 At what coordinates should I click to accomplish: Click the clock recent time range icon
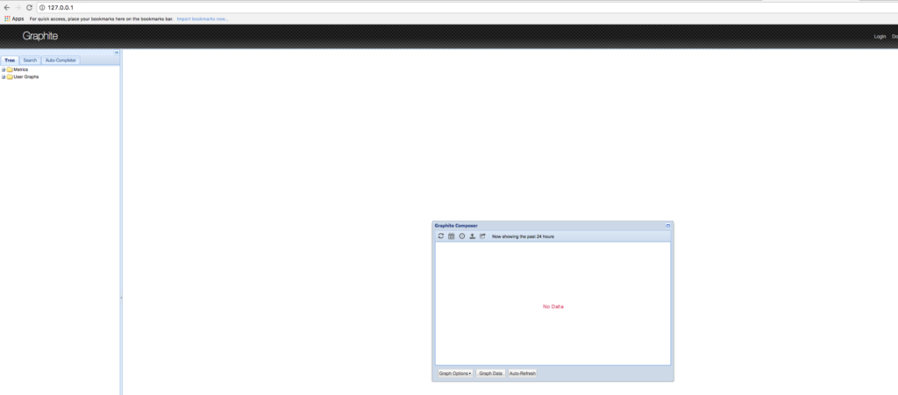(462, 236)
